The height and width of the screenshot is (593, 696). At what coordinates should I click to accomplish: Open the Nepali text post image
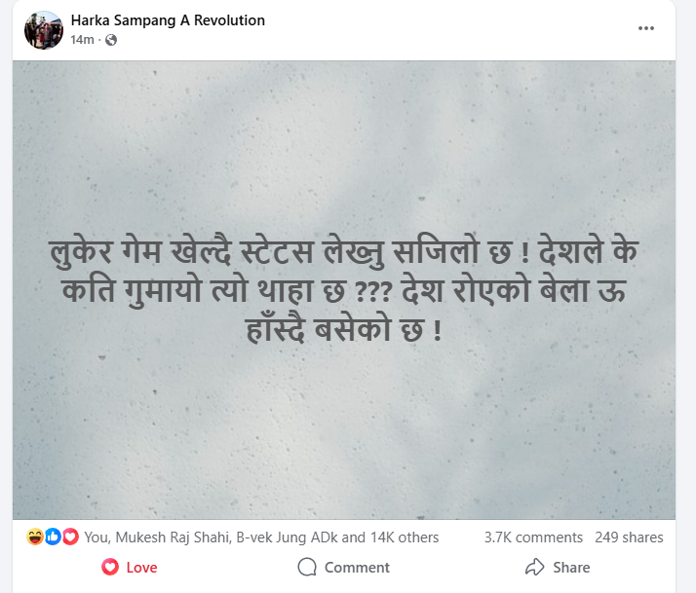344,290
